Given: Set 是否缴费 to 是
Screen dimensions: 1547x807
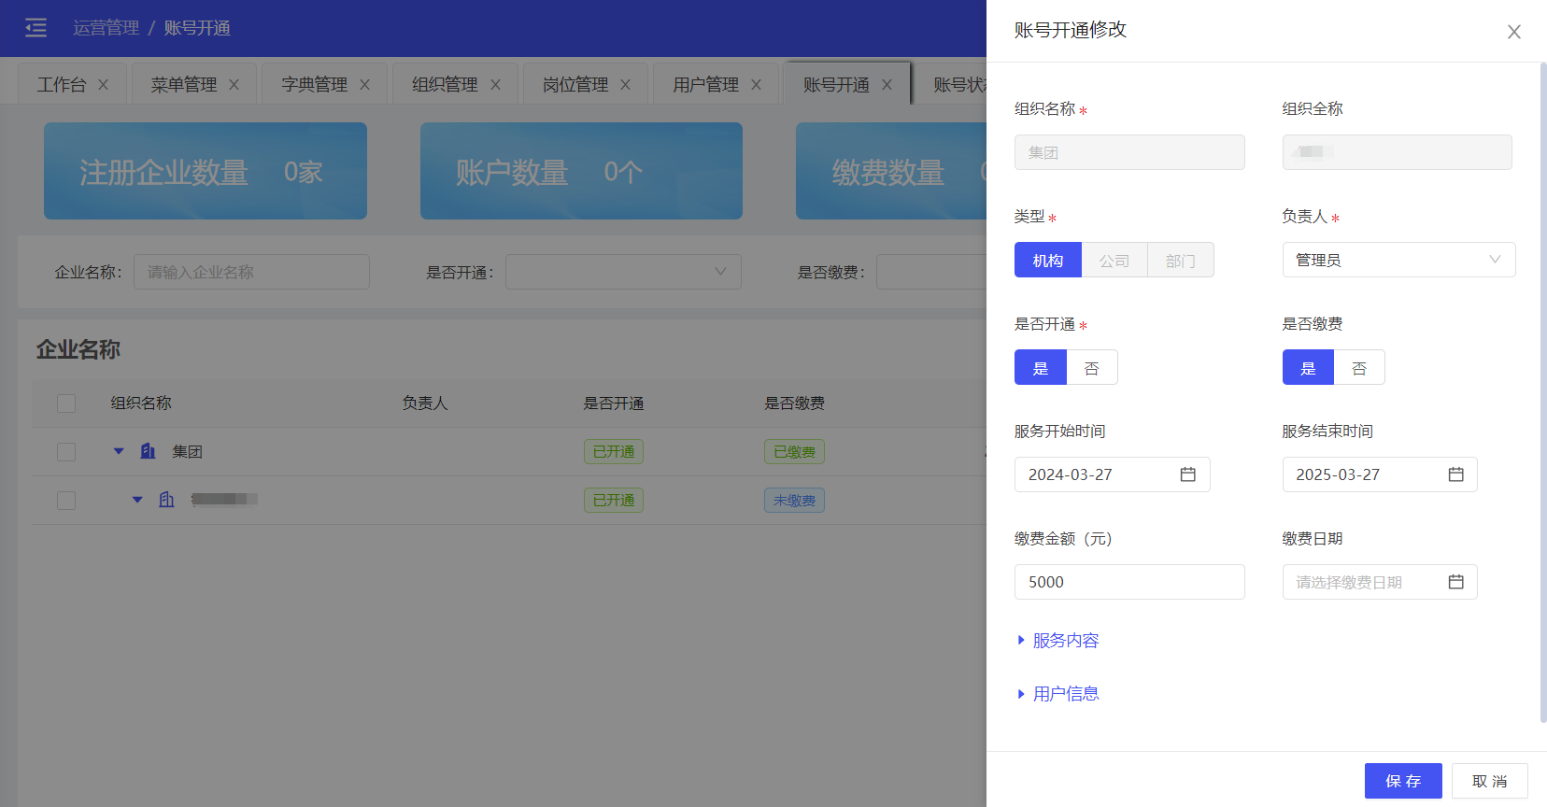Looking at the screenshot, I should click(x=1308, y=368).
